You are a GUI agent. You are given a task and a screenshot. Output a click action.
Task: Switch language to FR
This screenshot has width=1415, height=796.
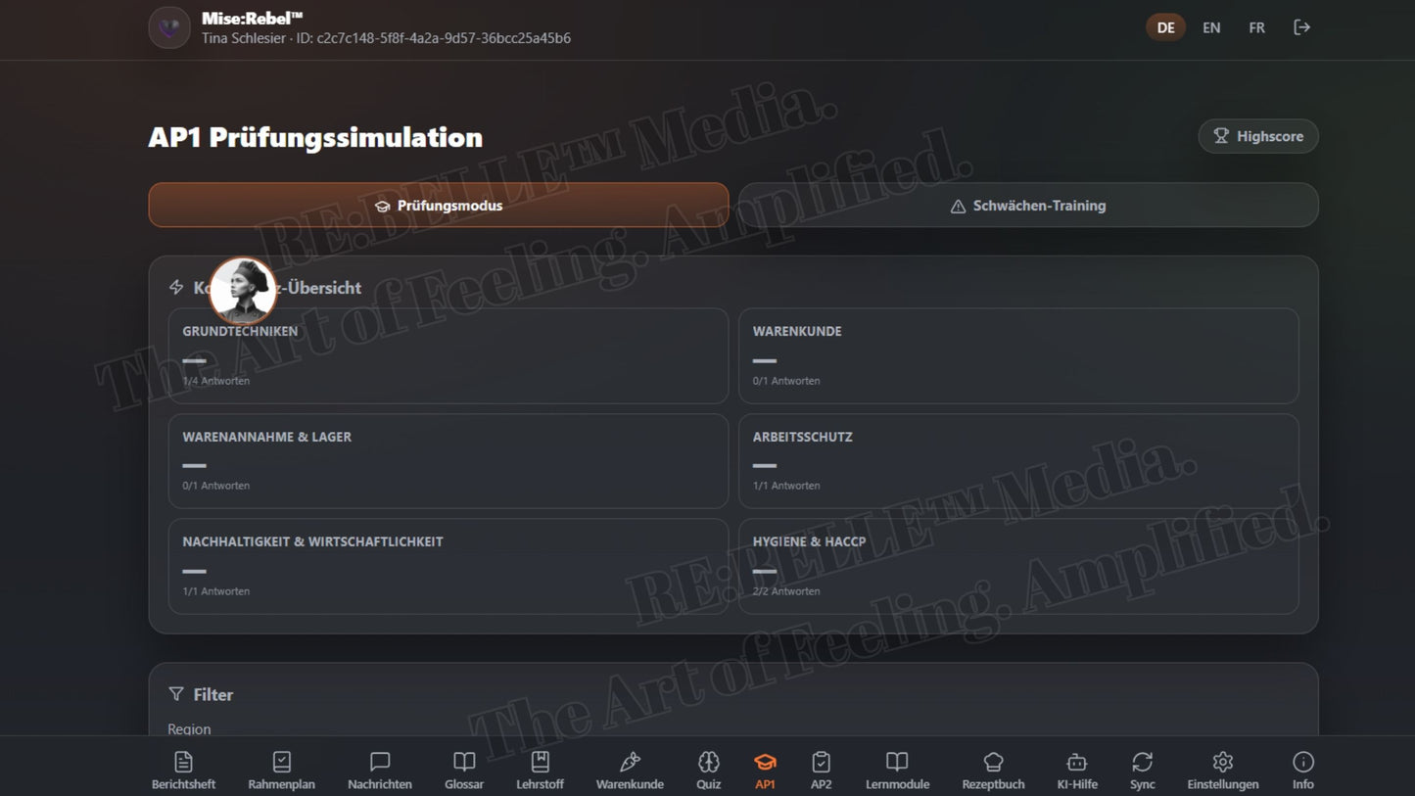coord(1256,27)
